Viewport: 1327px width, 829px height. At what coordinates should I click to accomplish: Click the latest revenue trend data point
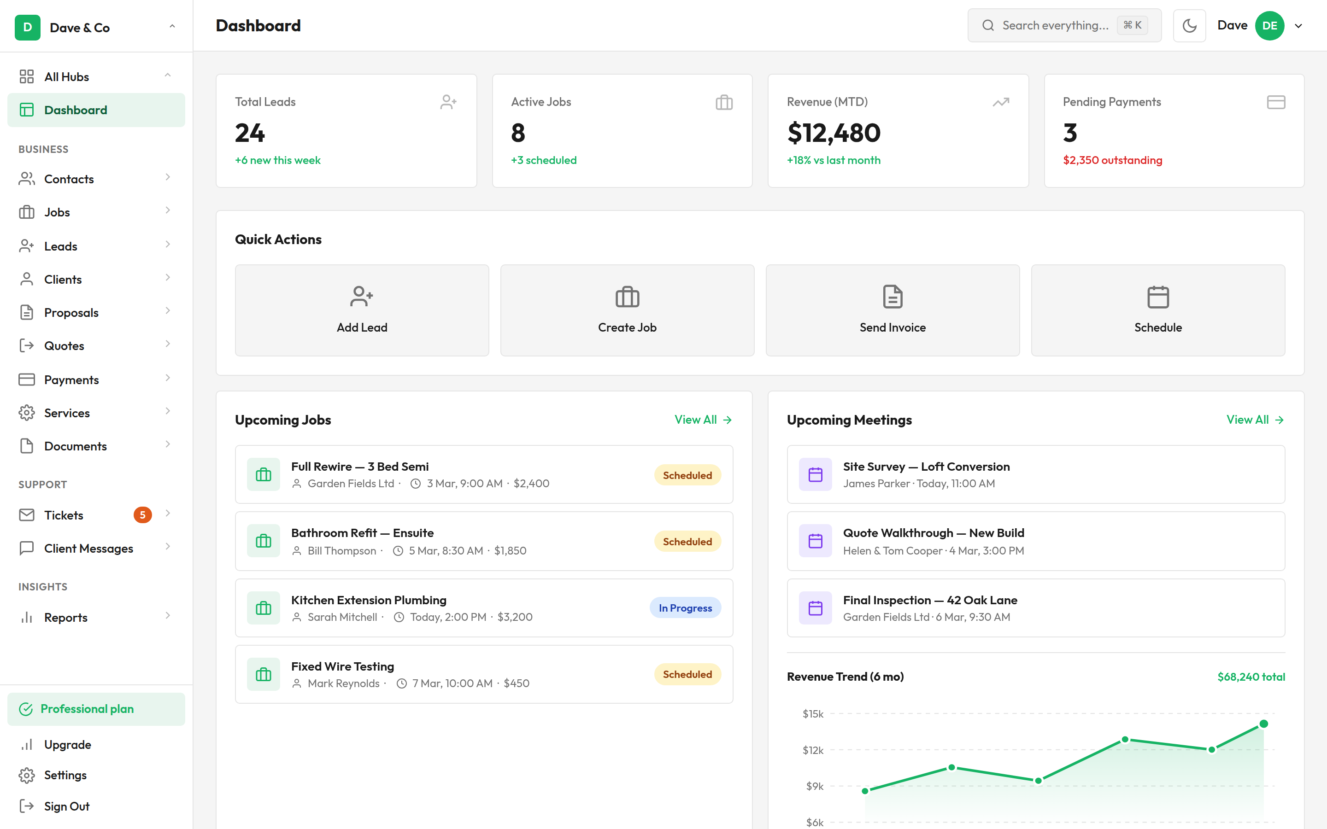click(1263, 724)
